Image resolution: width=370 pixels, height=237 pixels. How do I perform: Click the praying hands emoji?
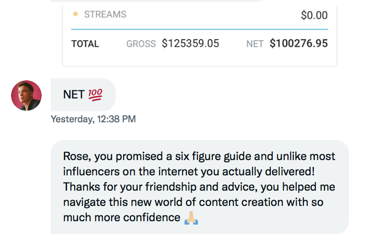(x=191, y=218)
